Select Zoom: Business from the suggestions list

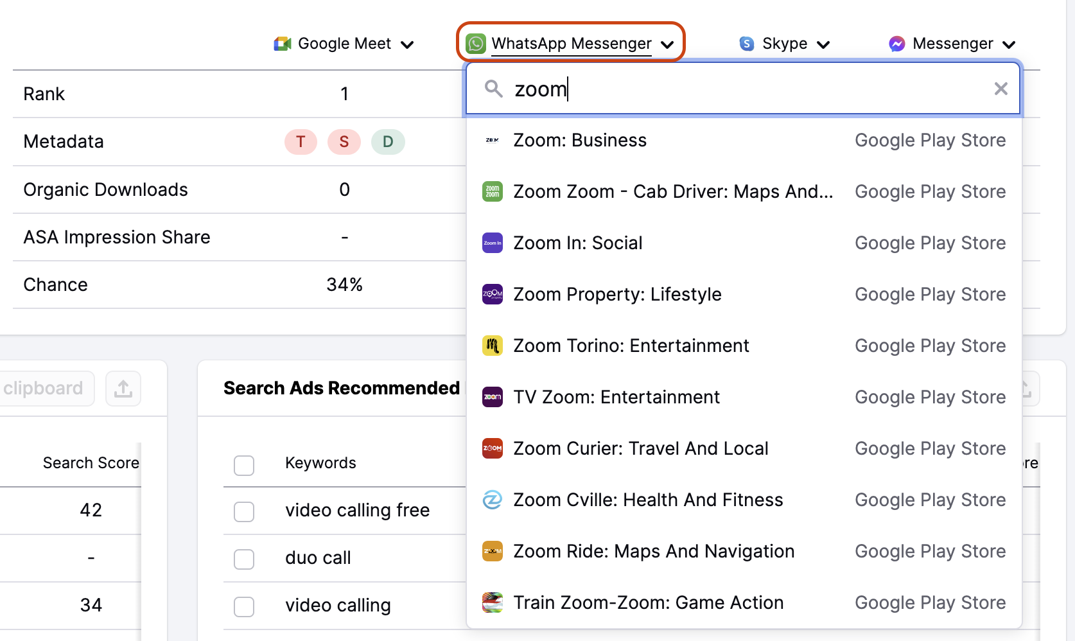(x=580, y=140)
